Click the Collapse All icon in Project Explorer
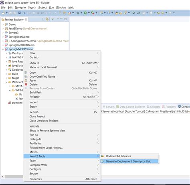 pyautogui.click(x=43, y=19)
